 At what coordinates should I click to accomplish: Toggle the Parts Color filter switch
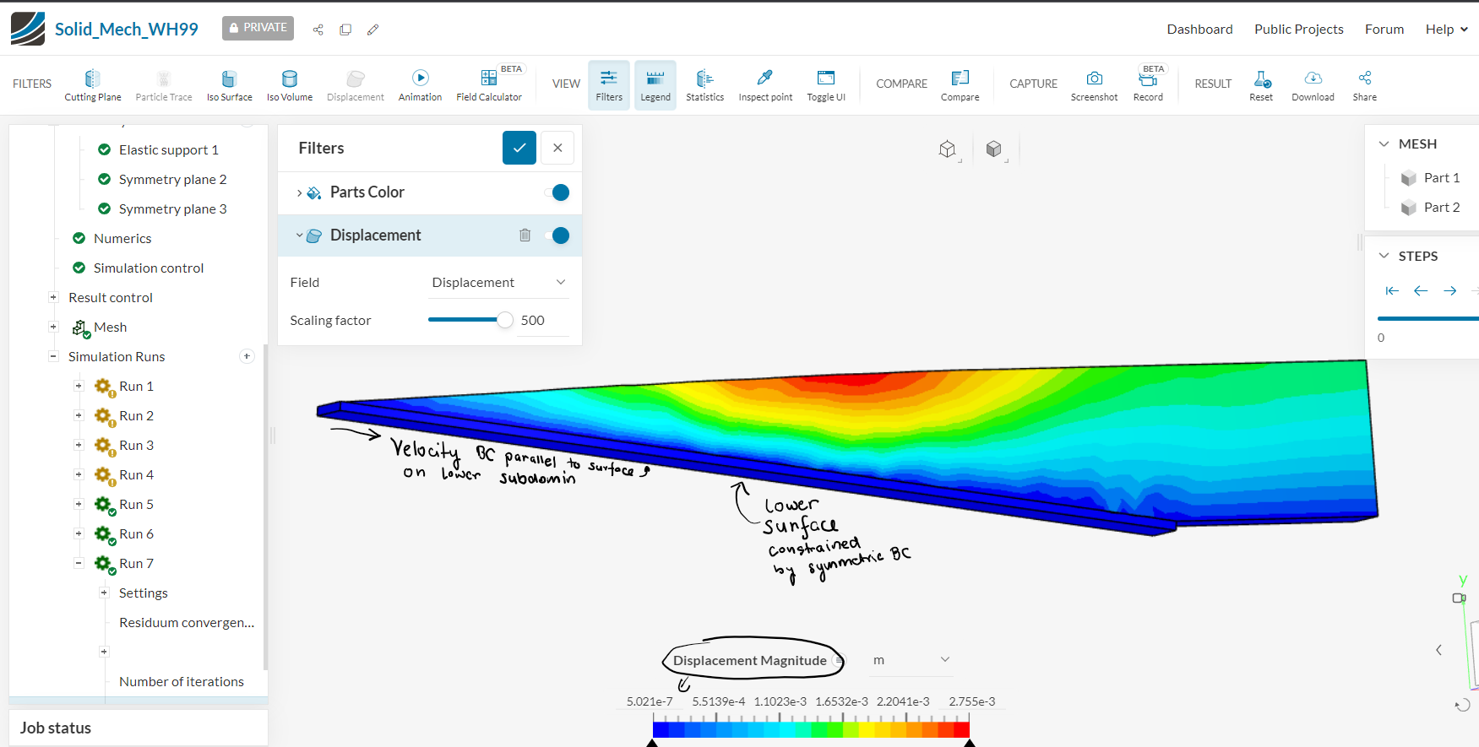coord(557,192)
